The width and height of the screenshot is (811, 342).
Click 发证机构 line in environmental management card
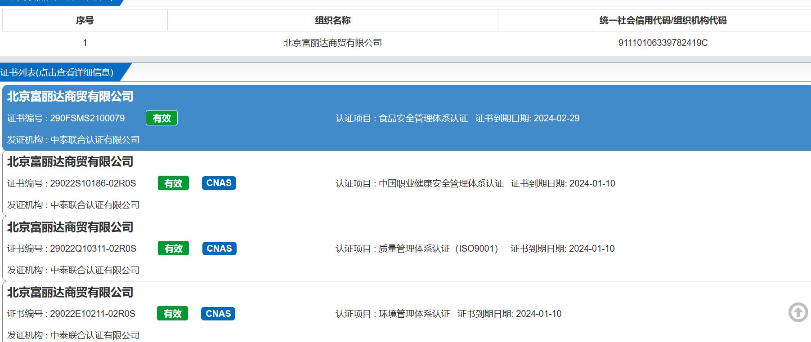point(73,335)
